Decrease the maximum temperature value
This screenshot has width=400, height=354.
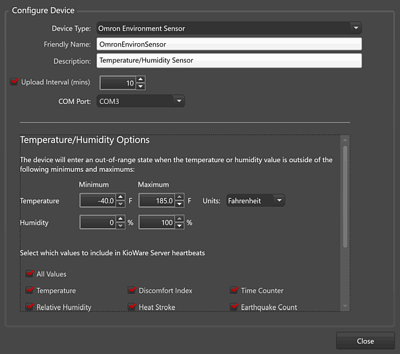point(180,204)
